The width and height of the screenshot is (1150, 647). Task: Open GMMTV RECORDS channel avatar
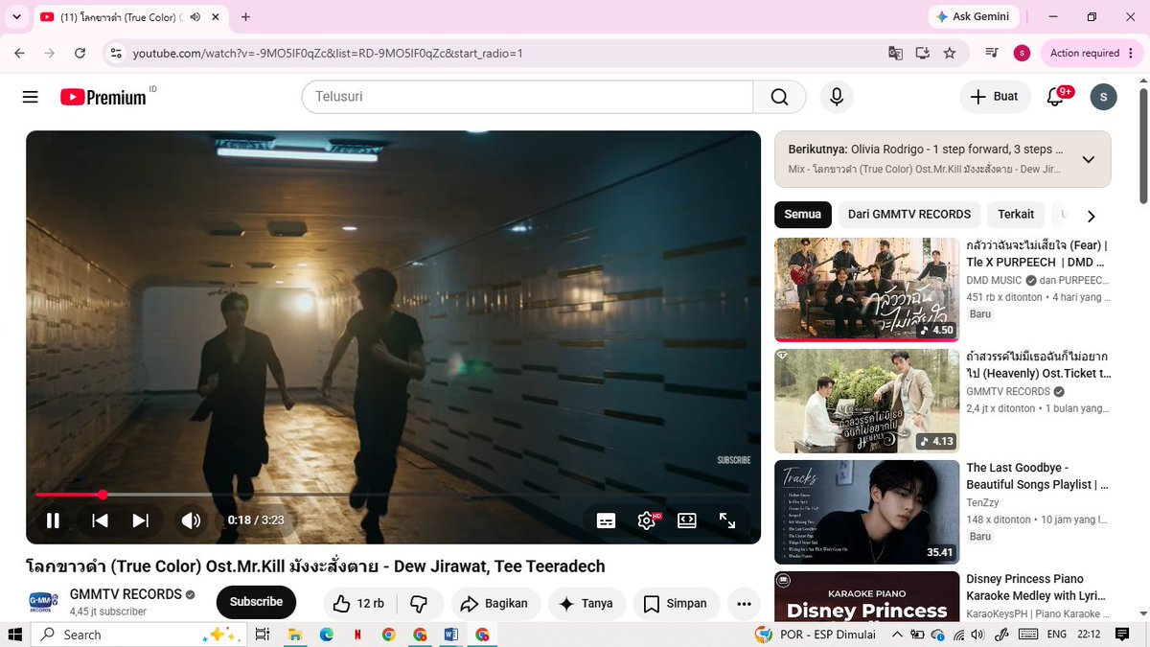coord(43,603)
